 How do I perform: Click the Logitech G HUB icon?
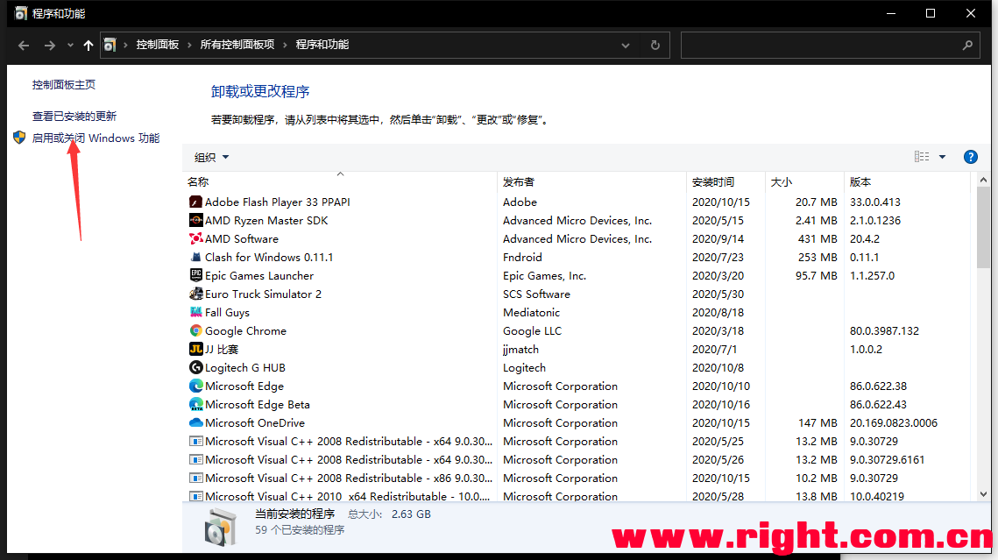coord(196,368)
